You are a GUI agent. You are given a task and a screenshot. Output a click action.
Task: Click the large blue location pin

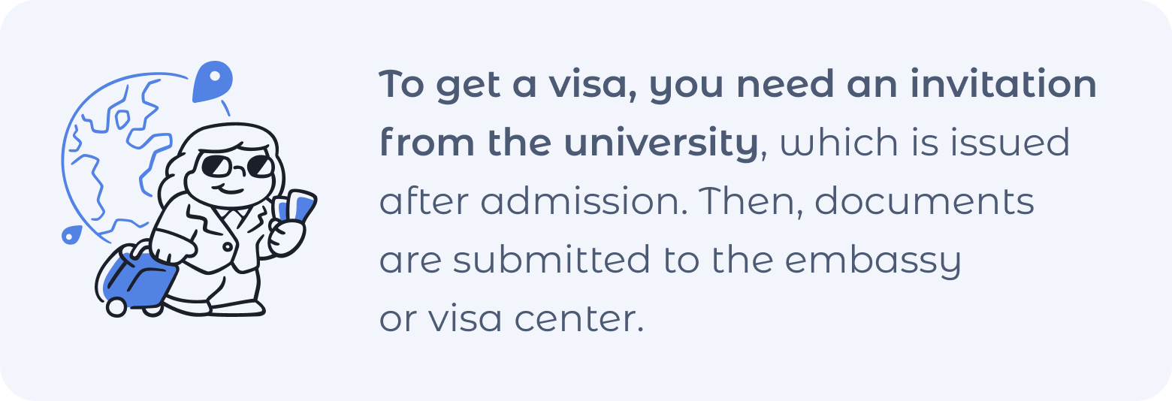[x=213, y=81]
